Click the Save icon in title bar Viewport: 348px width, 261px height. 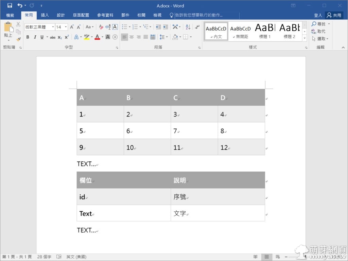click(x=10, y=5)
